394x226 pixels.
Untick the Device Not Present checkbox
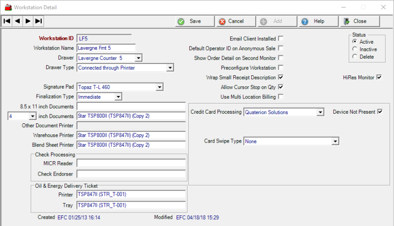point(380,112)
